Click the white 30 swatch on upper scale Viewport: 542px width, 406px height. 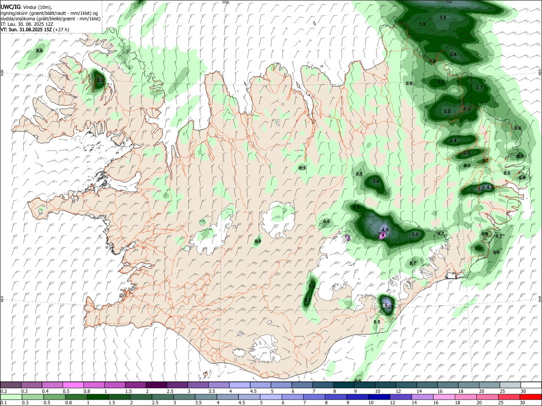point(531,385)
